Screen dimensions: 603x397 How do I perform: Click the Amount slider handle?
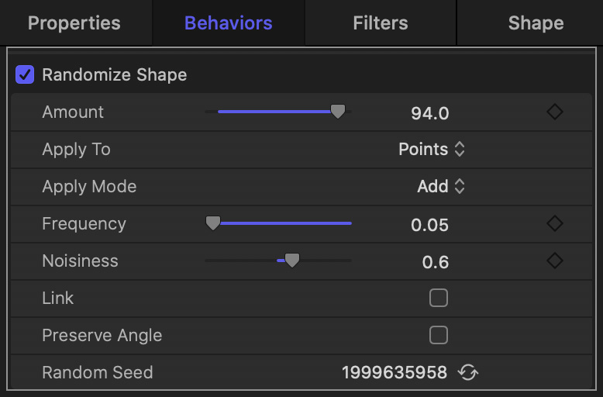pyautogui.click(x=338, y=112)
